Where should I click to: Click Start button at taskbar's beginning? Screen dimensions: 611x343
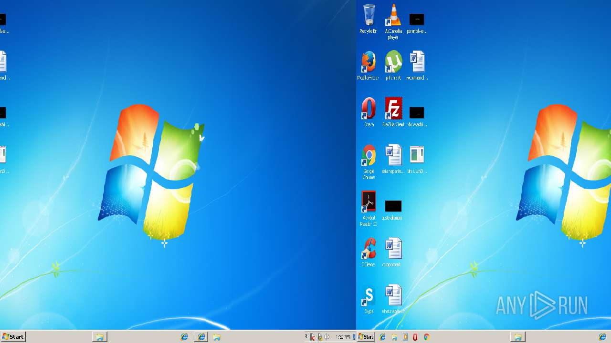[x=13, y=337]
